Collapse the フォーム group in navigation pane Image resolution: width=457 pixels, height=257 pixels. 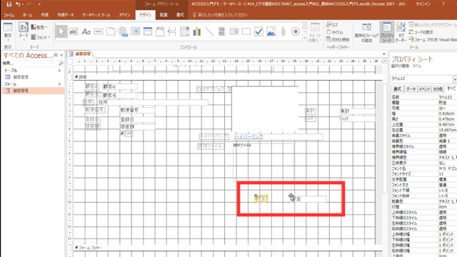click(x=59, y=84)
